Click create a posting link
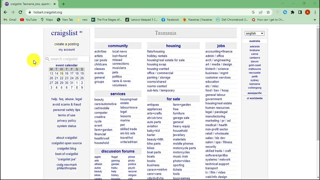 66,44
